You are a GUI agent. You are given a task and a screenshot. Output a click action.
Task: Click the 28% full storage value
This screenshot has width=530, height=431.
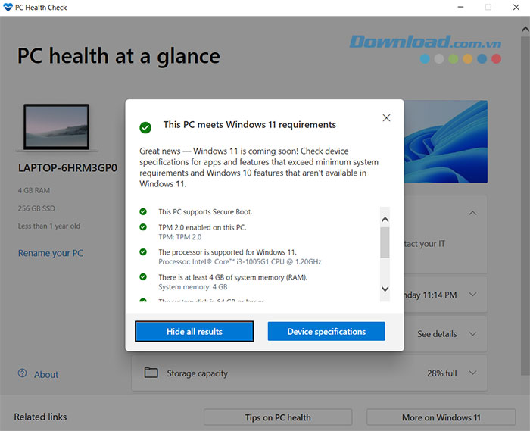tap(441, 373)
